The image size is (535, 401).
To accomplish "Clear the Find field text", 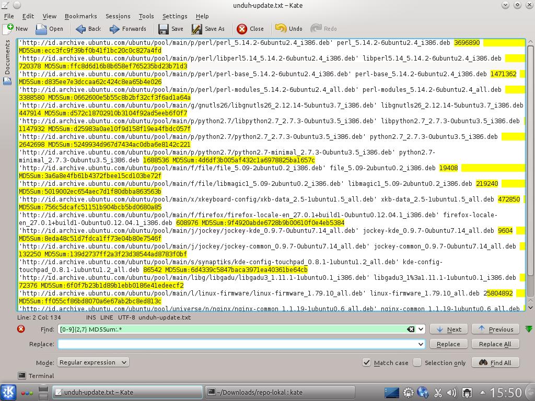I will pos(411,329).
